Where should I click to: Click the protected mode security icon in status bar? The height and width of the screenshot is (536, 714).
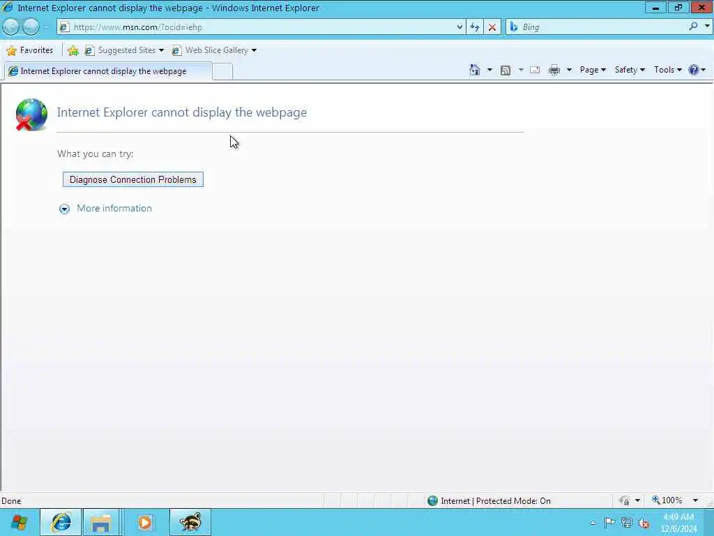[624, 500]
